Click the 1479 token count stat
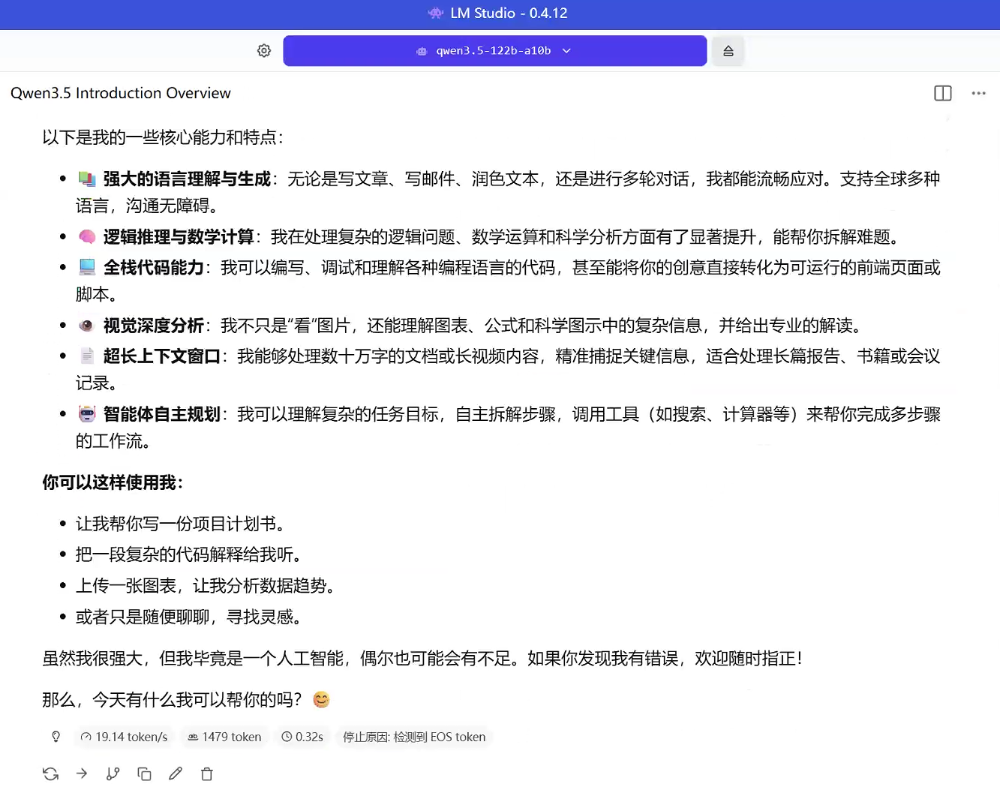1000x790 pixels. tap(224, 737)
